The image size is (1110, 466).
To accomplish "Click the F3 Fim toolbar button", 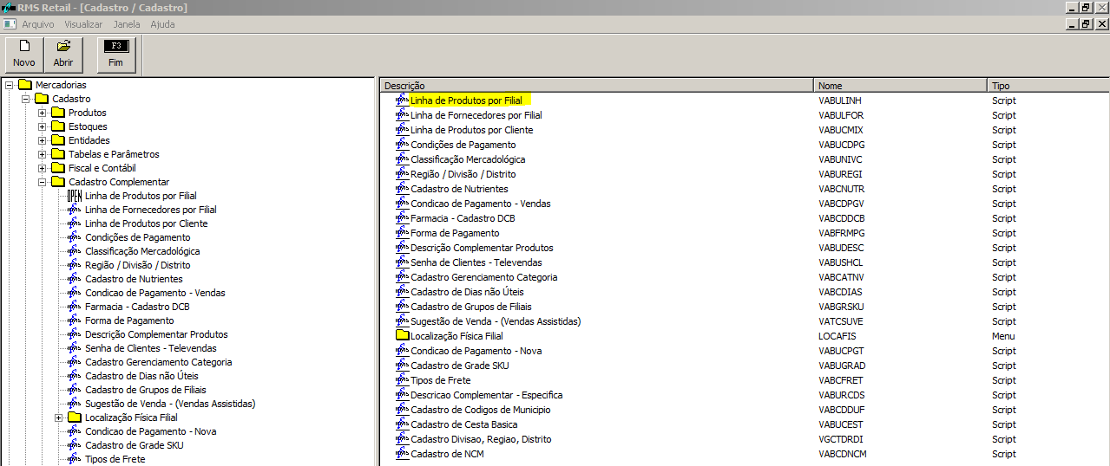I will (115, 54).
